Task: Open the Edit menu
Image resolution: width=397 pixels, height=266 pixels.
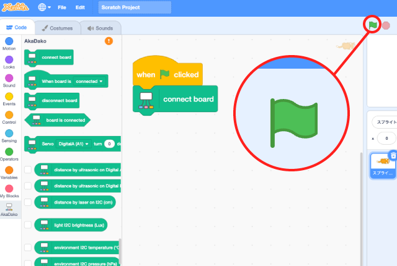Action: coord(80,7)
